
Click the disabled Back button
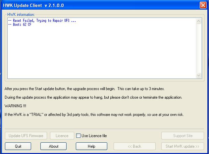pyautogui.click(x=134, y=146)
